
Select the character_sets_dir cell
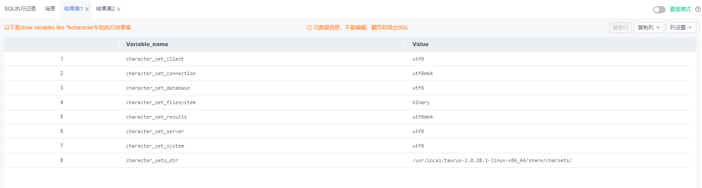152,160
